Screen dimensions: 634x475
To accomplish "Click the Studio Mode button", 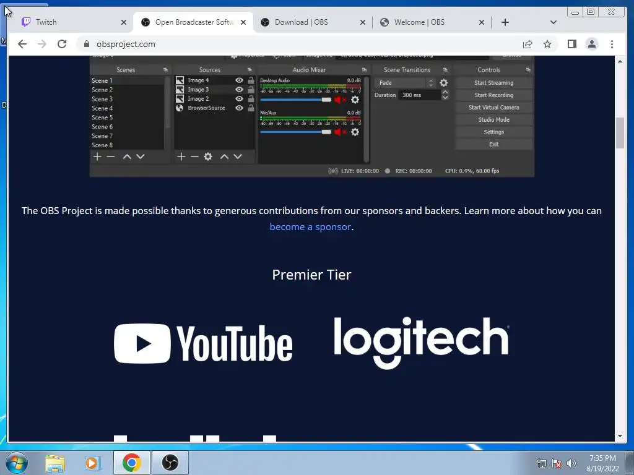I will click(493, 119).
